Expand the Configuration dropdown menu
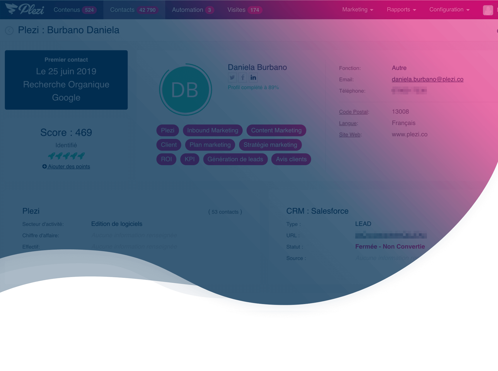The width and height of the screenshot is (498, 371). tap(449, 10)
